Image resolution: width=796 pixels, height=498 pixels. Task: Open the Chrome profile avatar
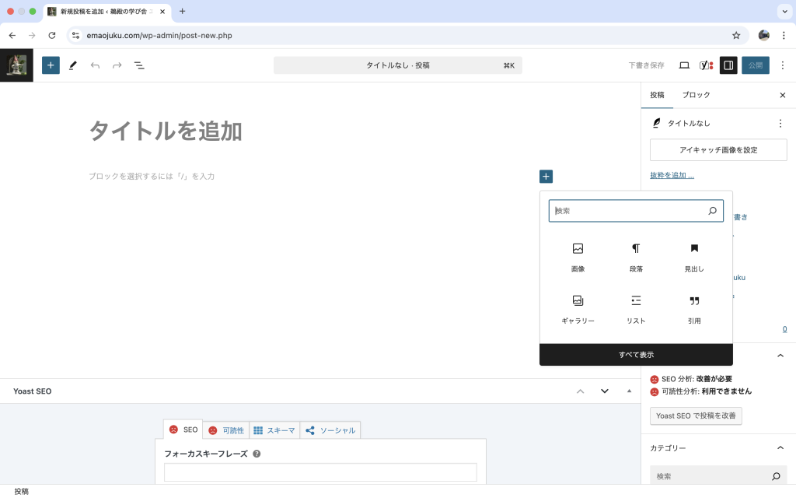tap(763, 35)
